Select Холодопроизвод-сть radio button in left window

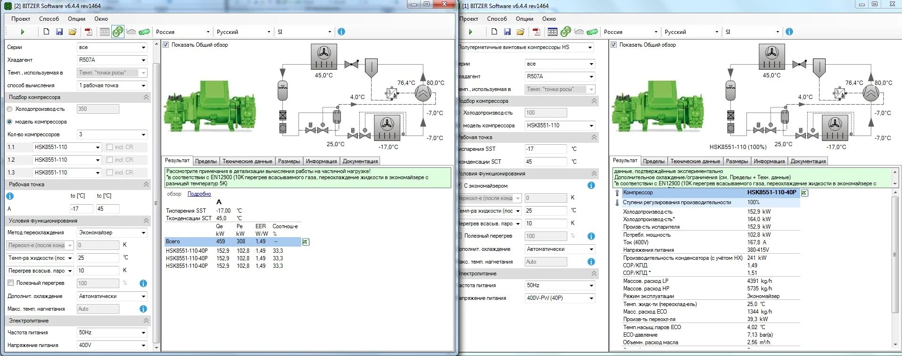point(10,109)
